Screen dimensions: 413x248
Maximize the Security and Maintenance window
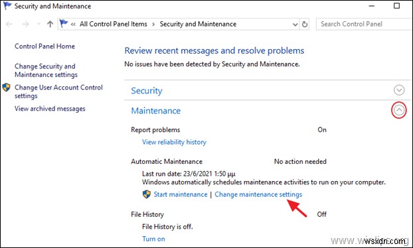tap(396, 6)
